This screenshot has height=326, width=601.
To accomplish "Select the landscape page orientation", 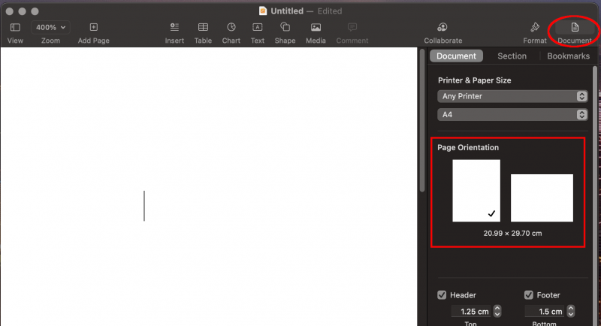I will (x=542, y=198).
